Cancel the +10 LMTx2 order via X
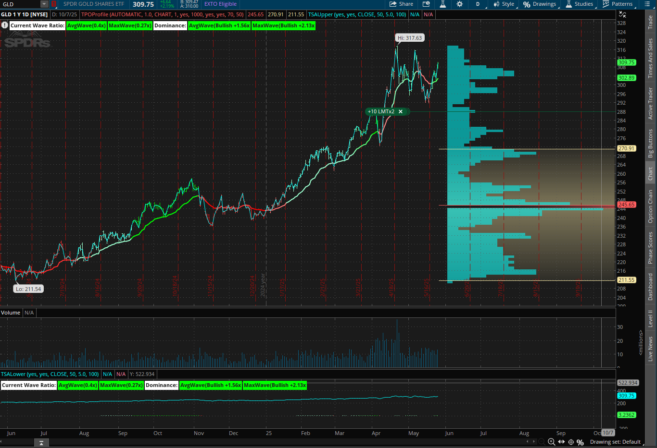Viewport: 657px width, 448px height. [x=400, y=111]
